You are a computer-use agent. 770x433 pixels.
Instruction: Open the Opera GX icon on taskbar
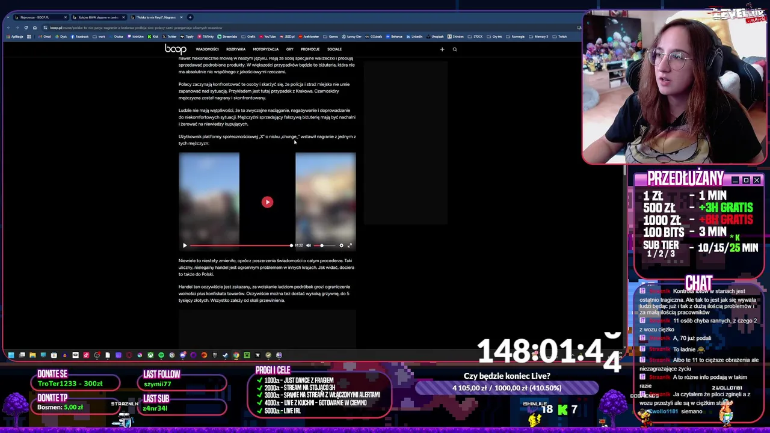[129, 355]
